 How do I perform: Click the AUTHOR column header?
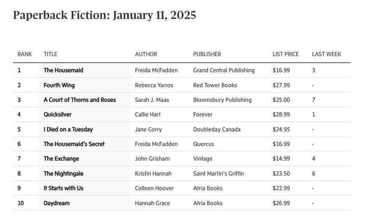tap(146, 54)
